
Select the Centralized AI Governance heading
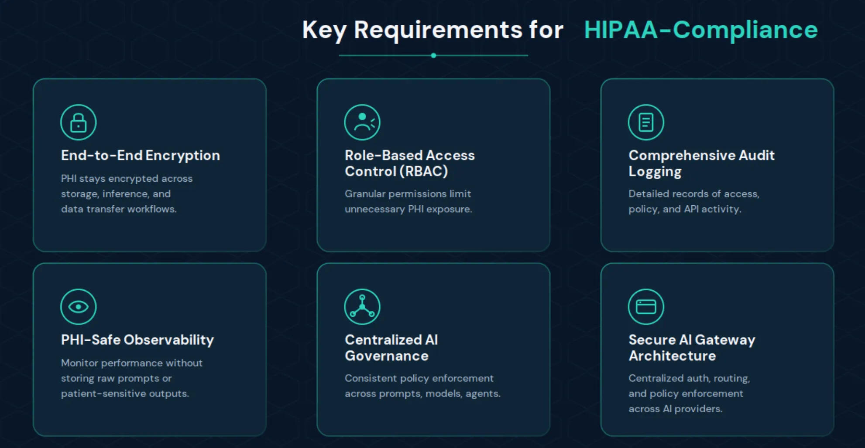pyautogui.click(x=391, y=348)
